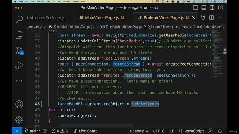Screen dimensions: 239x134
Task: Customize layout icon in title bar
Action: 220,7
